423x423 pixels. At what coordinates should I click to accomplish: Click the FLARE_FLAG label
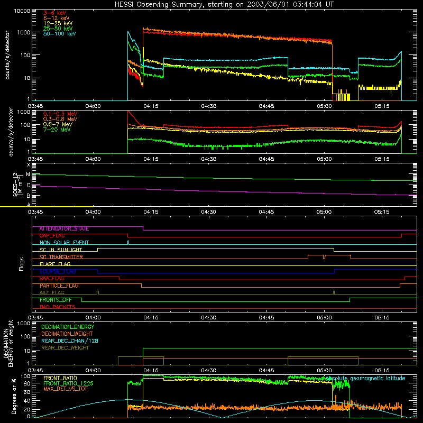pos(55,264)
